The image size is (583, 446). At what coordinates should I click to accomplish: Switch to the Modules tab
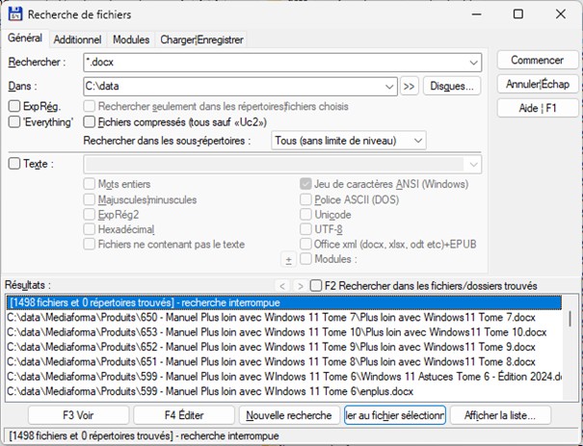(131, 39)
